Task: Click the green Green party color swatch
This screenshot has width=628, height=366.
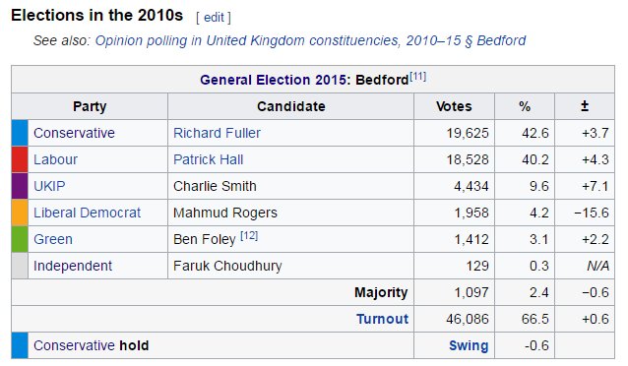Action: [20, 239]
